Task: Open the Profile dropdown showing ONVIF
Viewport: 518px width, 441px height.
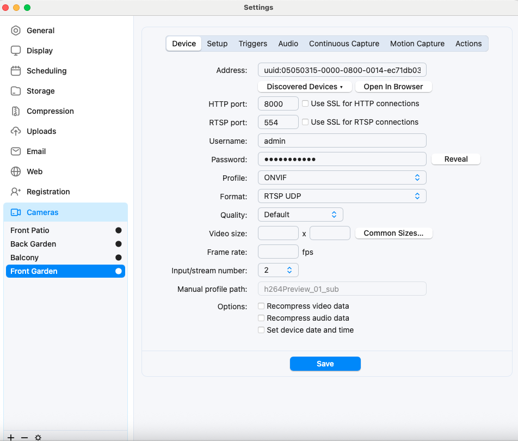Action: tap(342, 177)
